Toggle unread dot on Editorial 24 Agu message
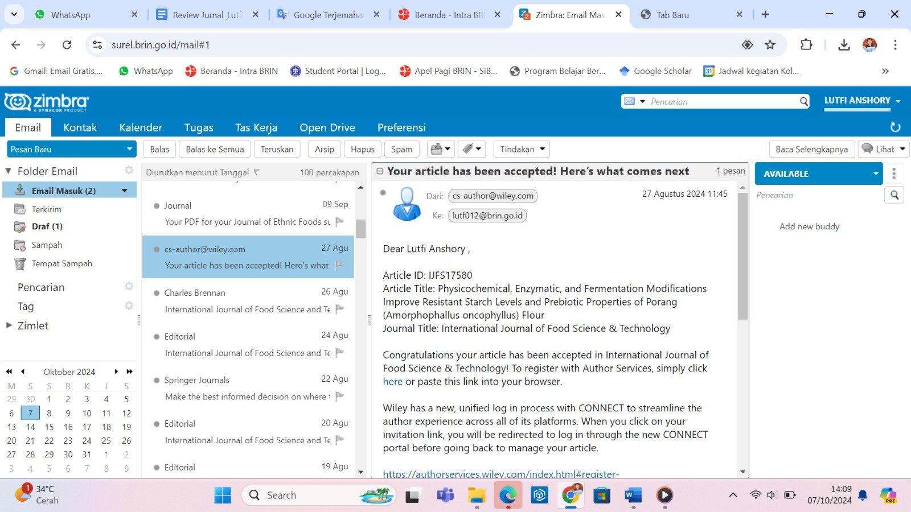This screenshot has height=512, width=911. click(156, 337)
